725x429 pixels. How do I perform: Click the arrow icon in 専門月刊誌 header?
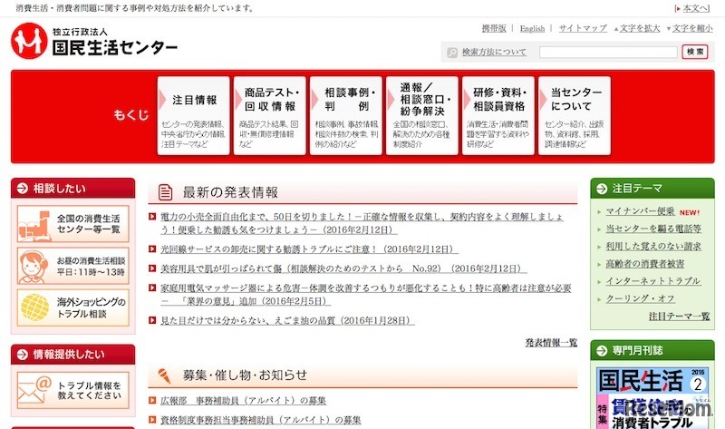602,350
